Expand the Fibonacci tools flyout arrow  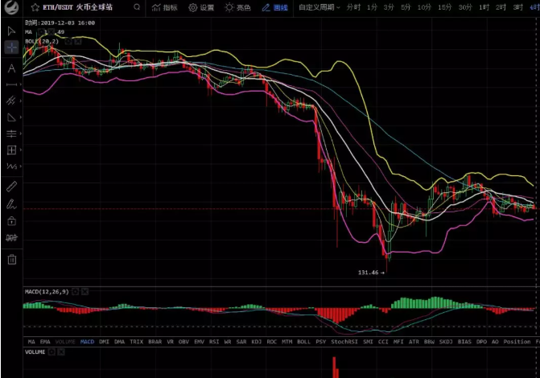pos(21,134)
